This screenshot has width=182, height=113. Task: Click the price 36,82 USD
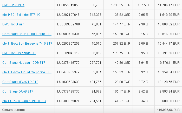click(x=123, y=15)
